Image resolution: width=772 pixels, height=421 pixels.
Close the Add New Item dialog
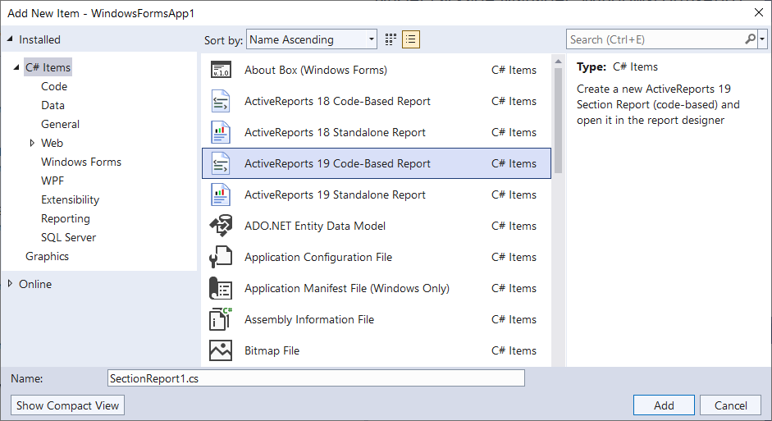pyautogui.click(x=759, y=13)
